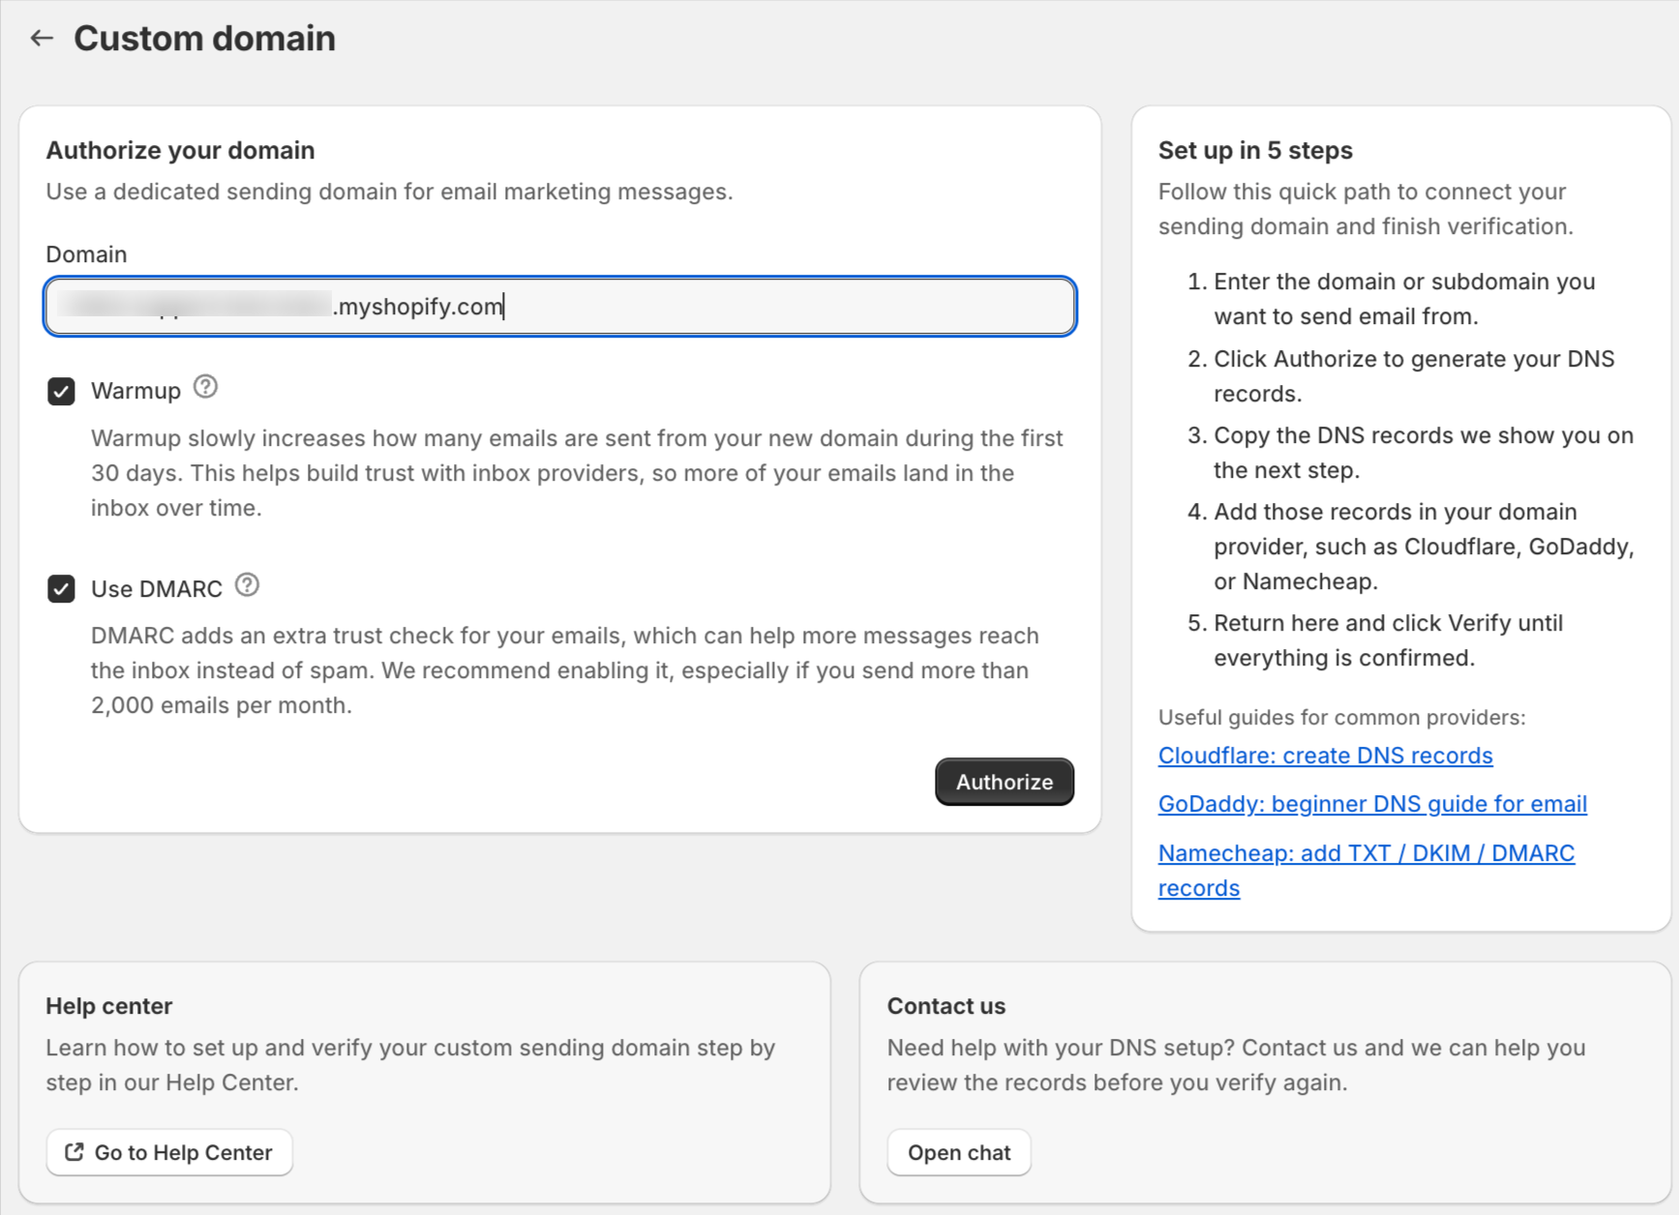Image resolution: width=1679 pixels, height=1215 pixels.
Task: Open the GoDaddy beginner DNS guide link
Action: point(1371,804)
